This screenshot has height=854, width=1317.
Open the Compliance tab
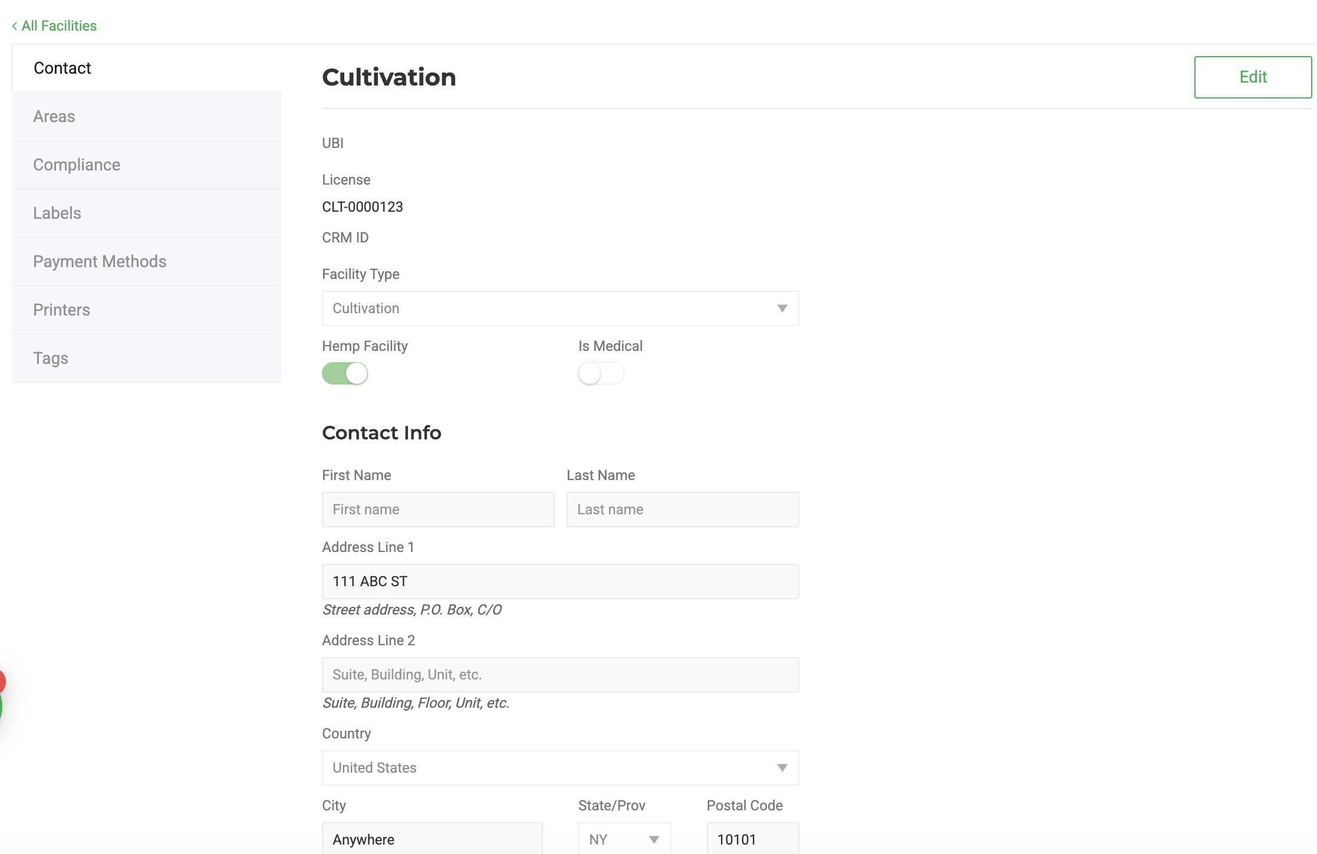pos(146,165)
